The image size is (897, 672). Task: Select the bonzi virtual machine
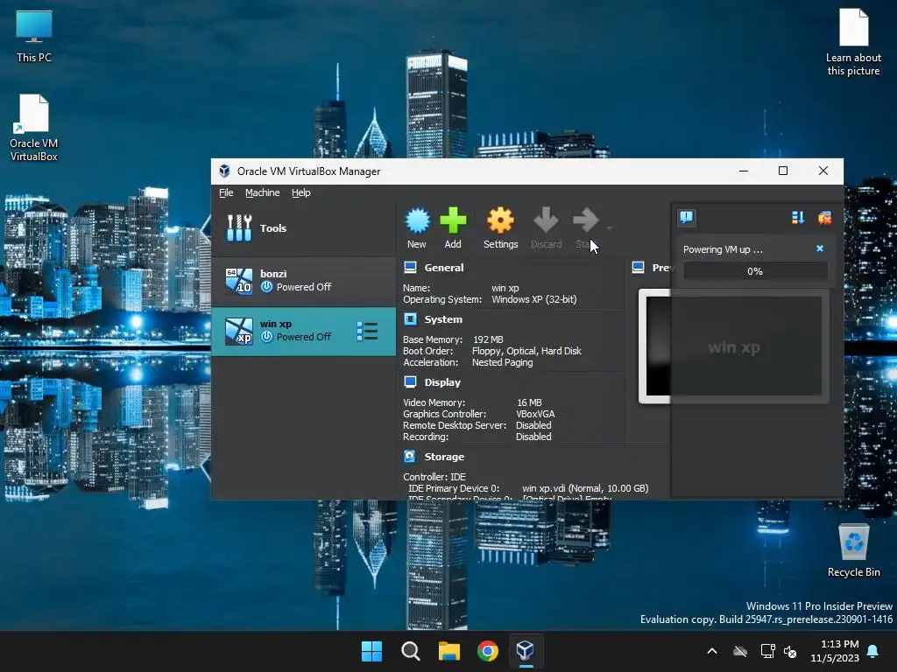303,281
